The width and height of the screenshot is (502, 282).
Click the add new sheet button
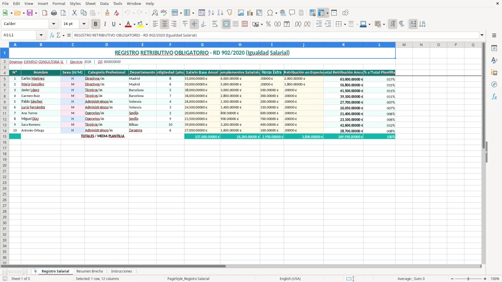point(35,272)
